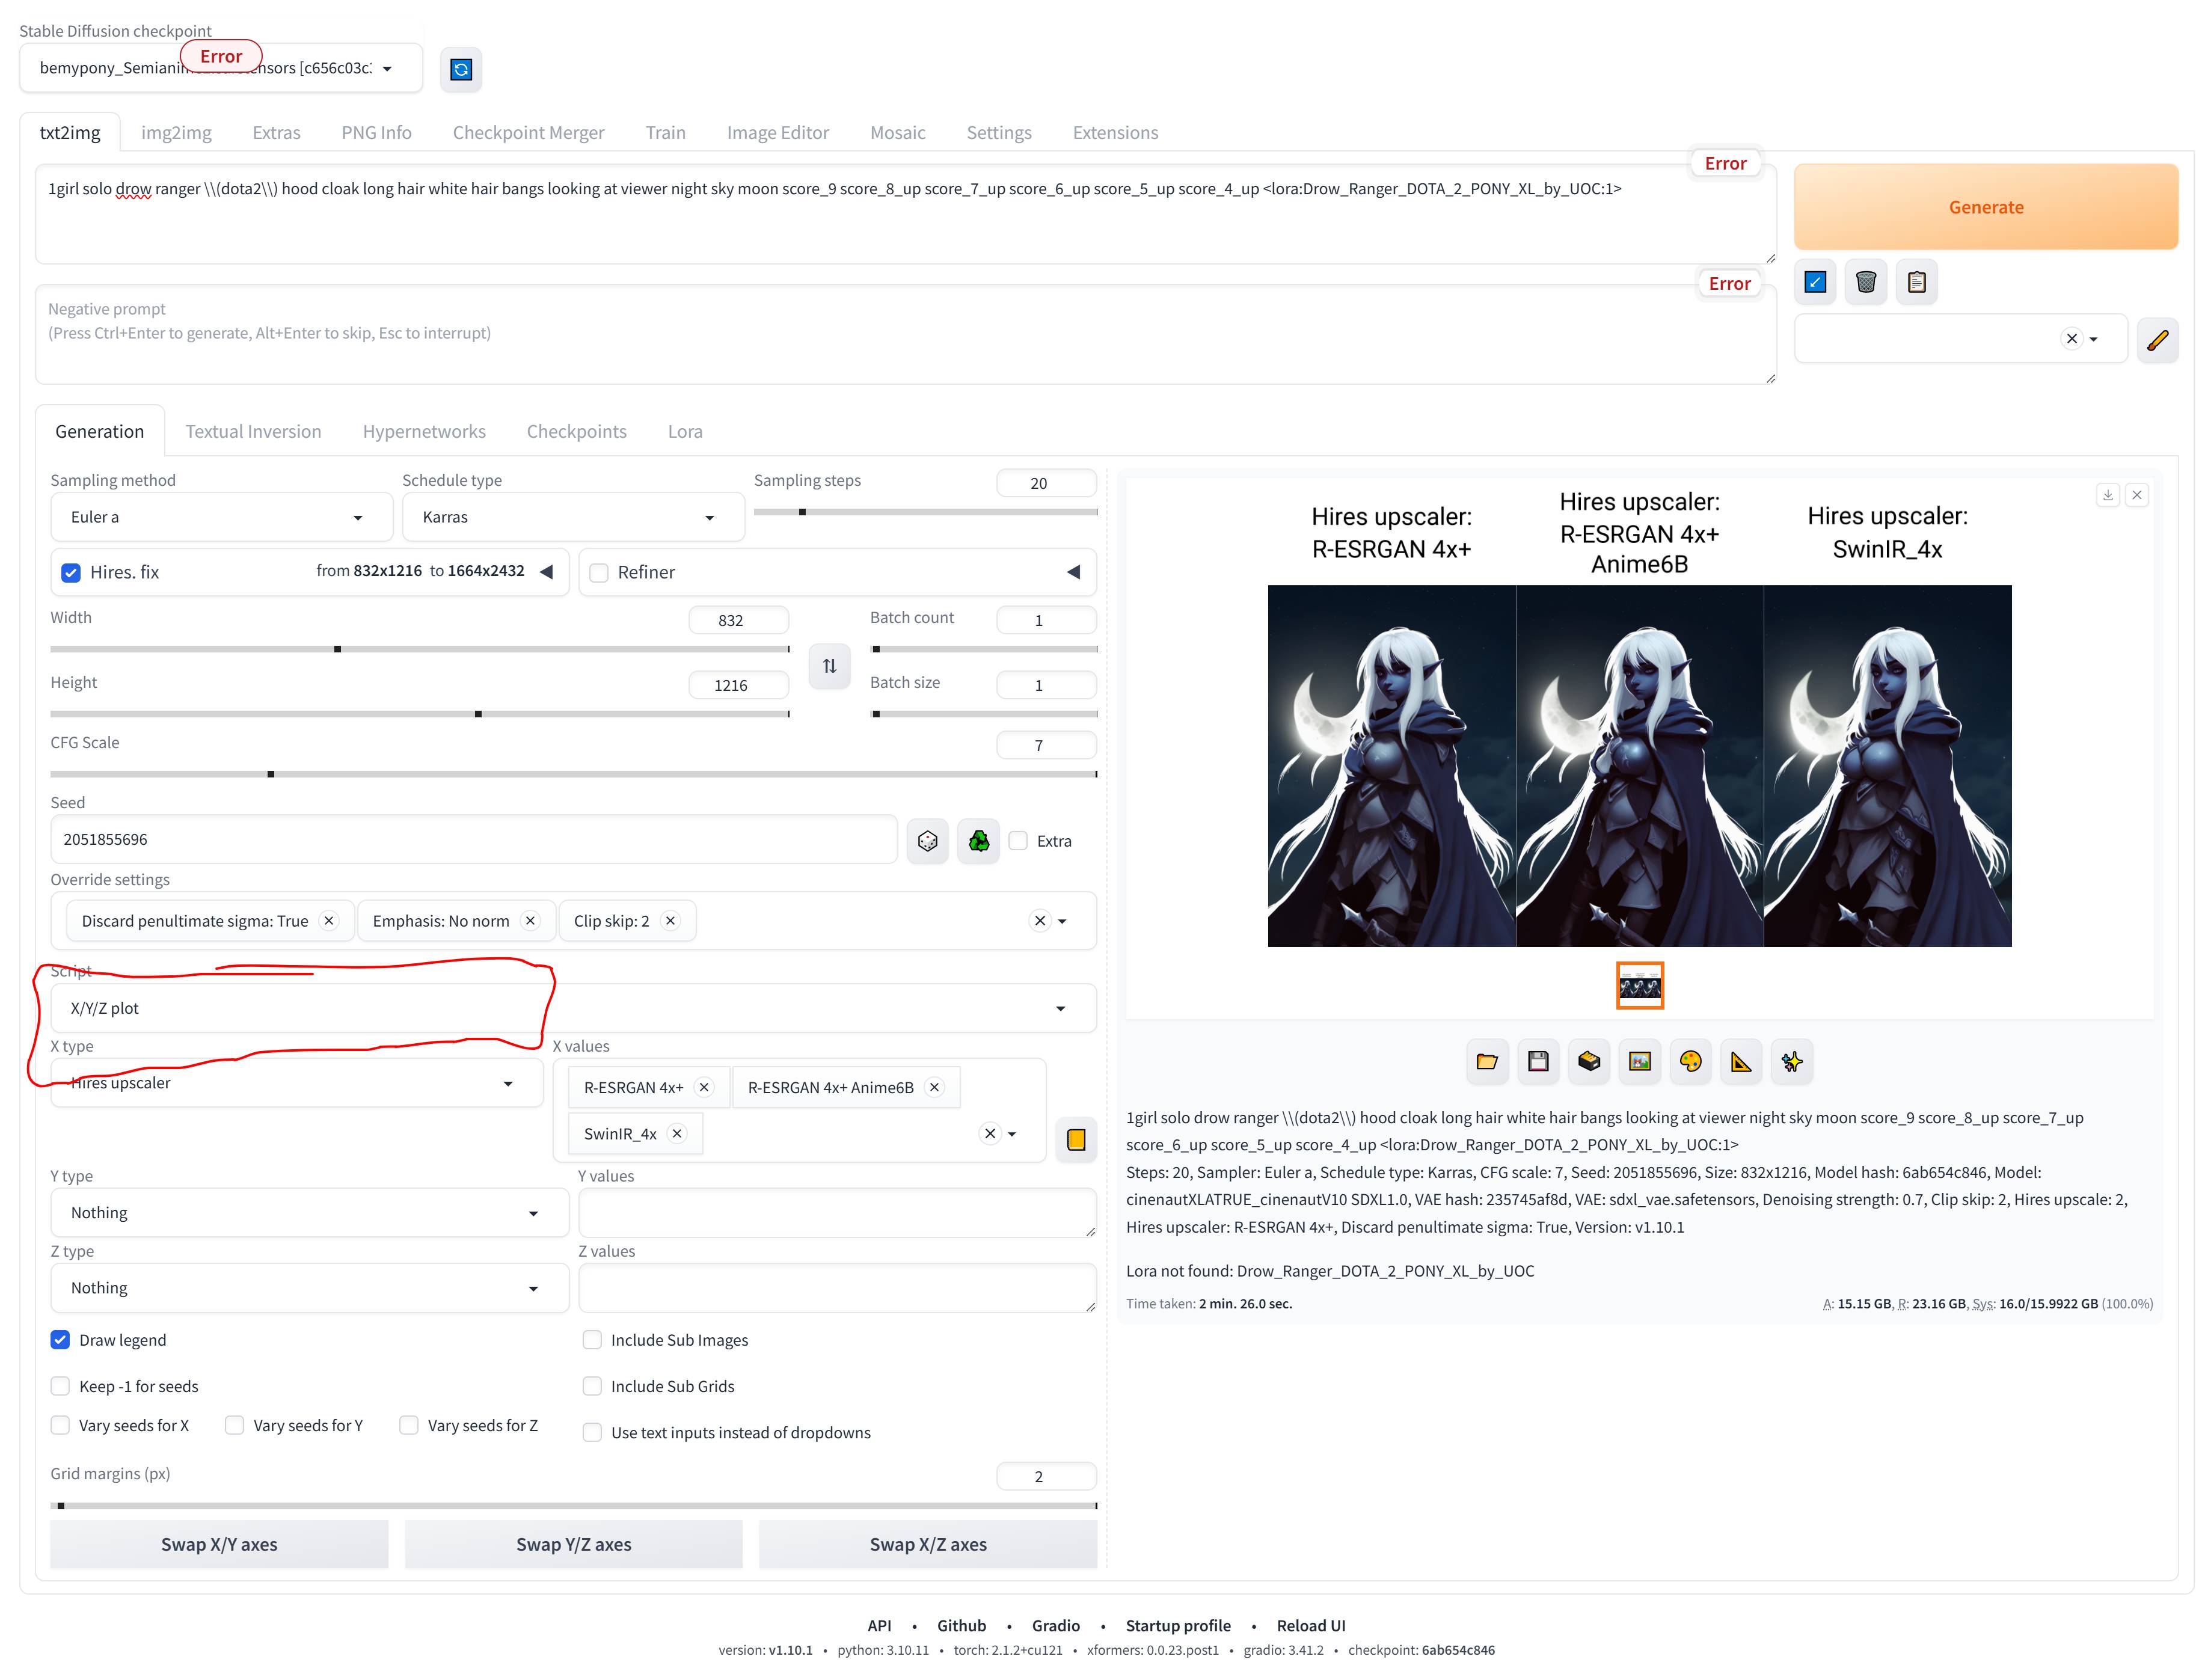Viewport: 2196px width, 1680px height.
Task: Click the yellow fill X values icon
Action: pos(1076,1140)
